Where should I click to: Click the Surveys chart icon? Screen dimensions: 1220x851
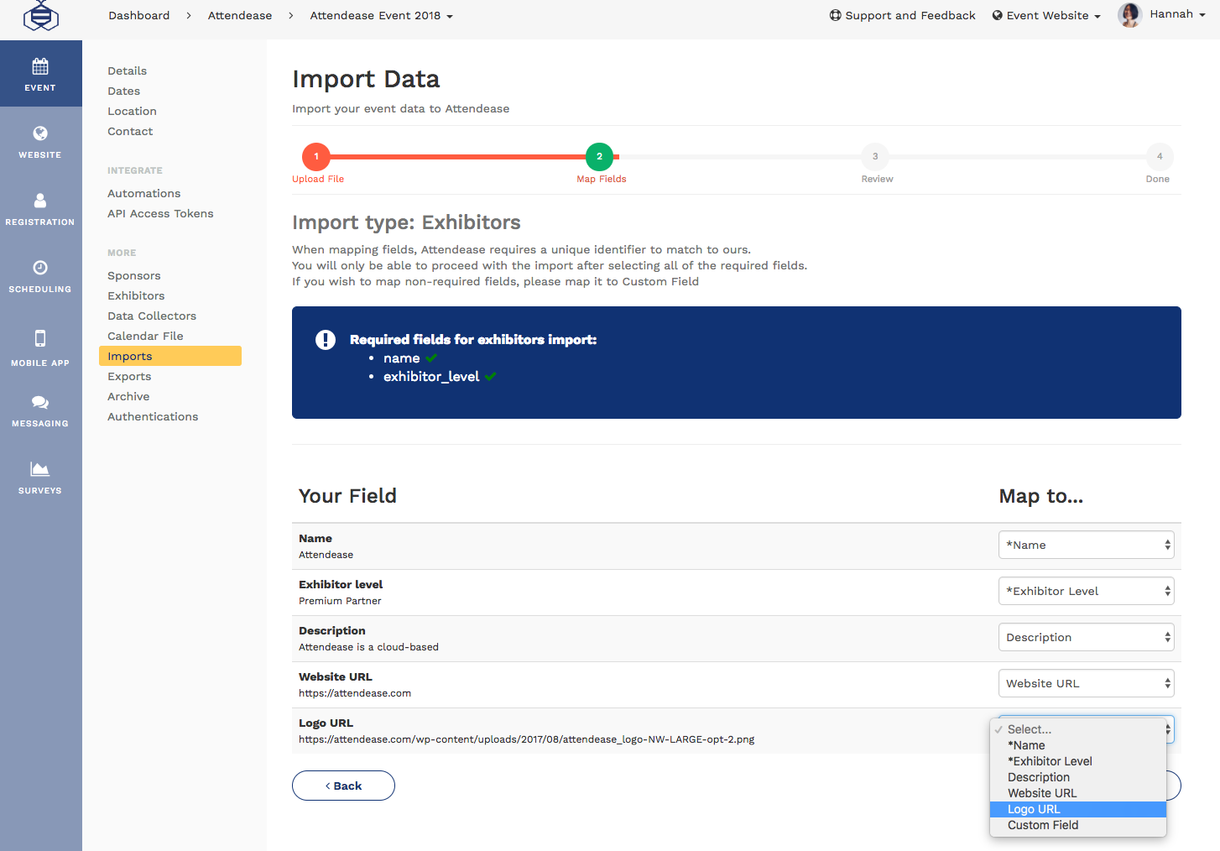pos(40,470)
